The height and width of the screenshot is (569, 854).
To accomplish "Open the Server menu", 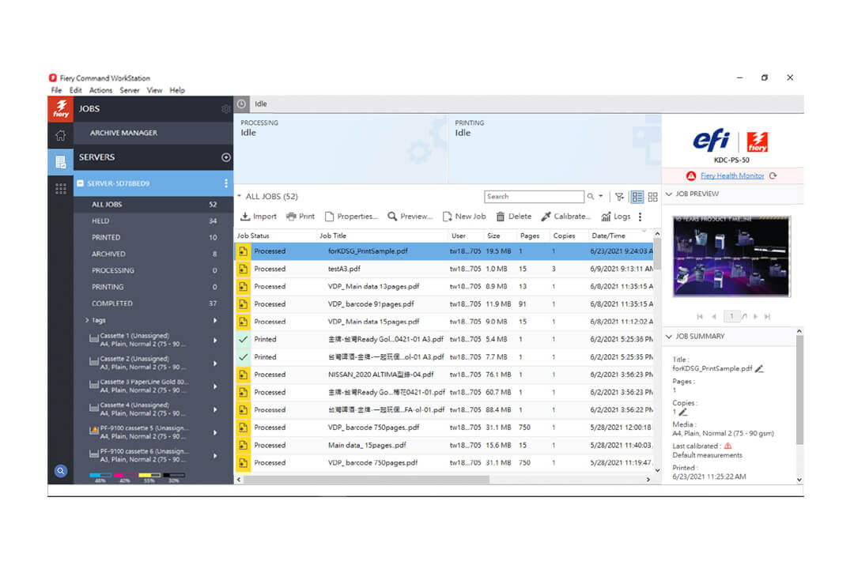I will [130, 90].
